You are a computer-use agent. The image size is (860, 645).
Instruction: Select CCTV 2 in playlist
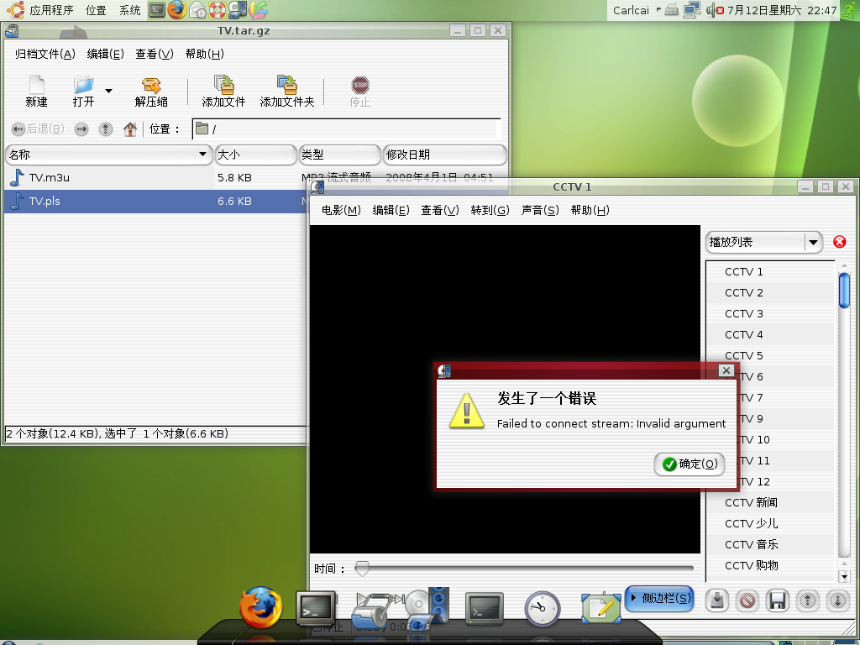coord(770,293)
